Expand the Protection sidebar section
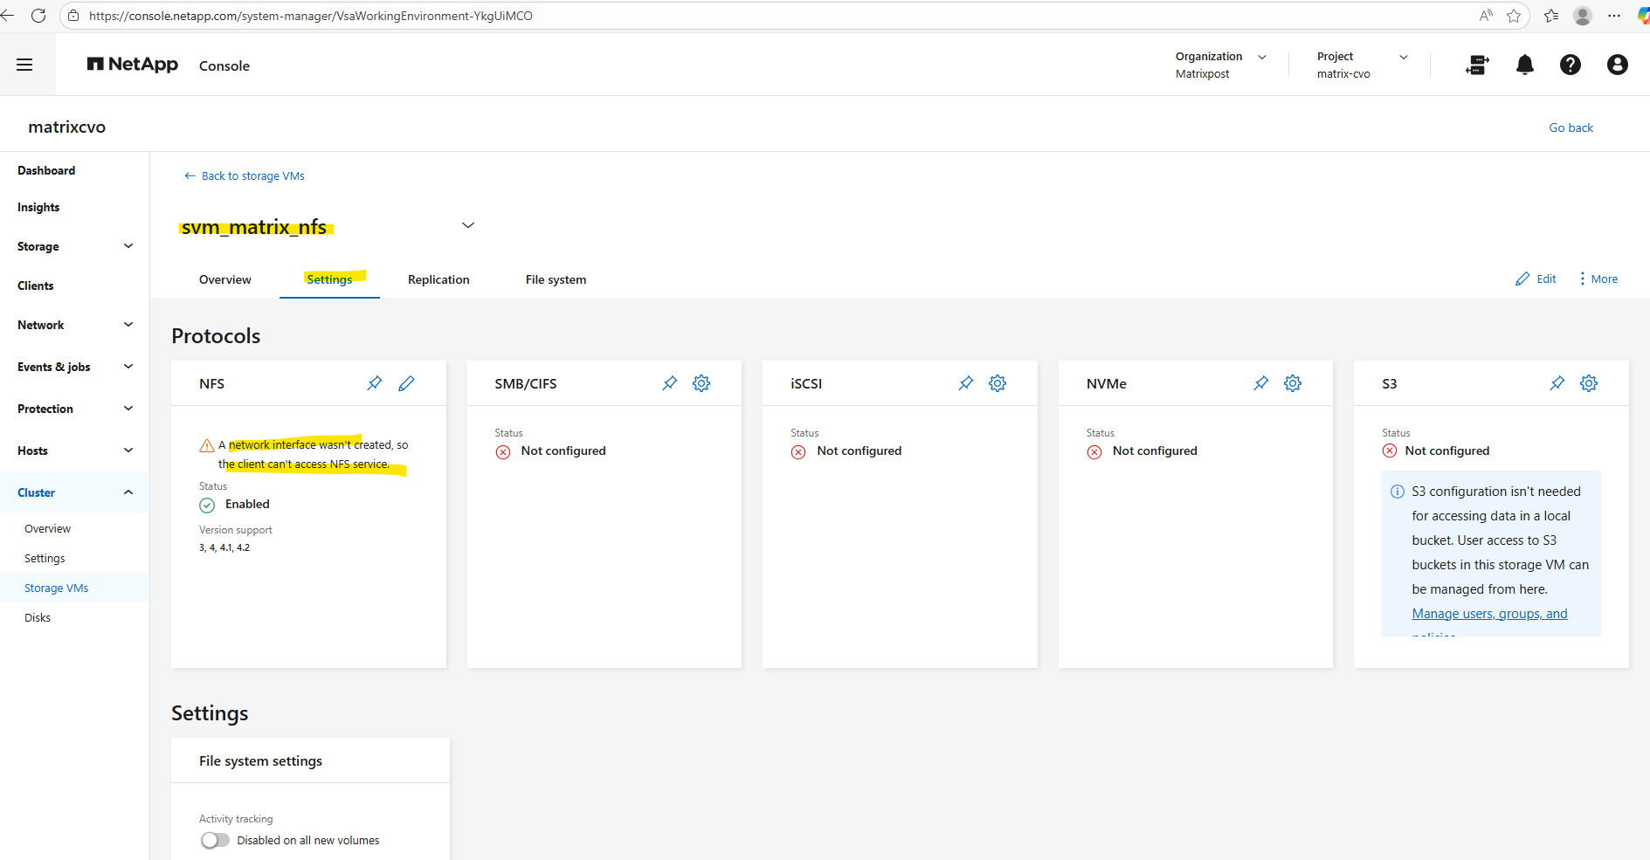Viewport: 1650px width, 860px height. click(74, 409)
